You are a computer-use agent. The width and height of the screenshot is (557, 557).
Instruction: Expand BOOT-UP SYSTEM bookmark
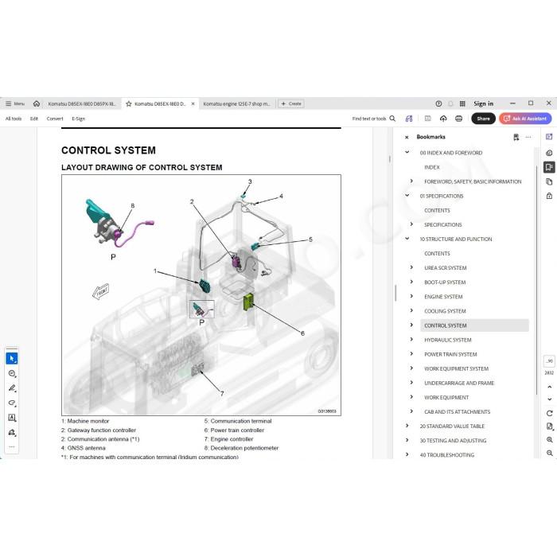pos(411,282)
